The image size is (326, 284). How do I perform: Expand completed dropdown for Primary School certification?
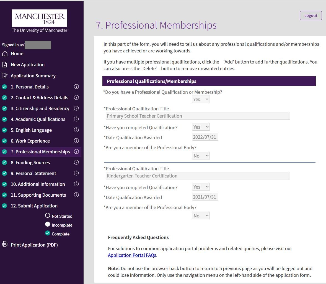[x=201, y=127]
